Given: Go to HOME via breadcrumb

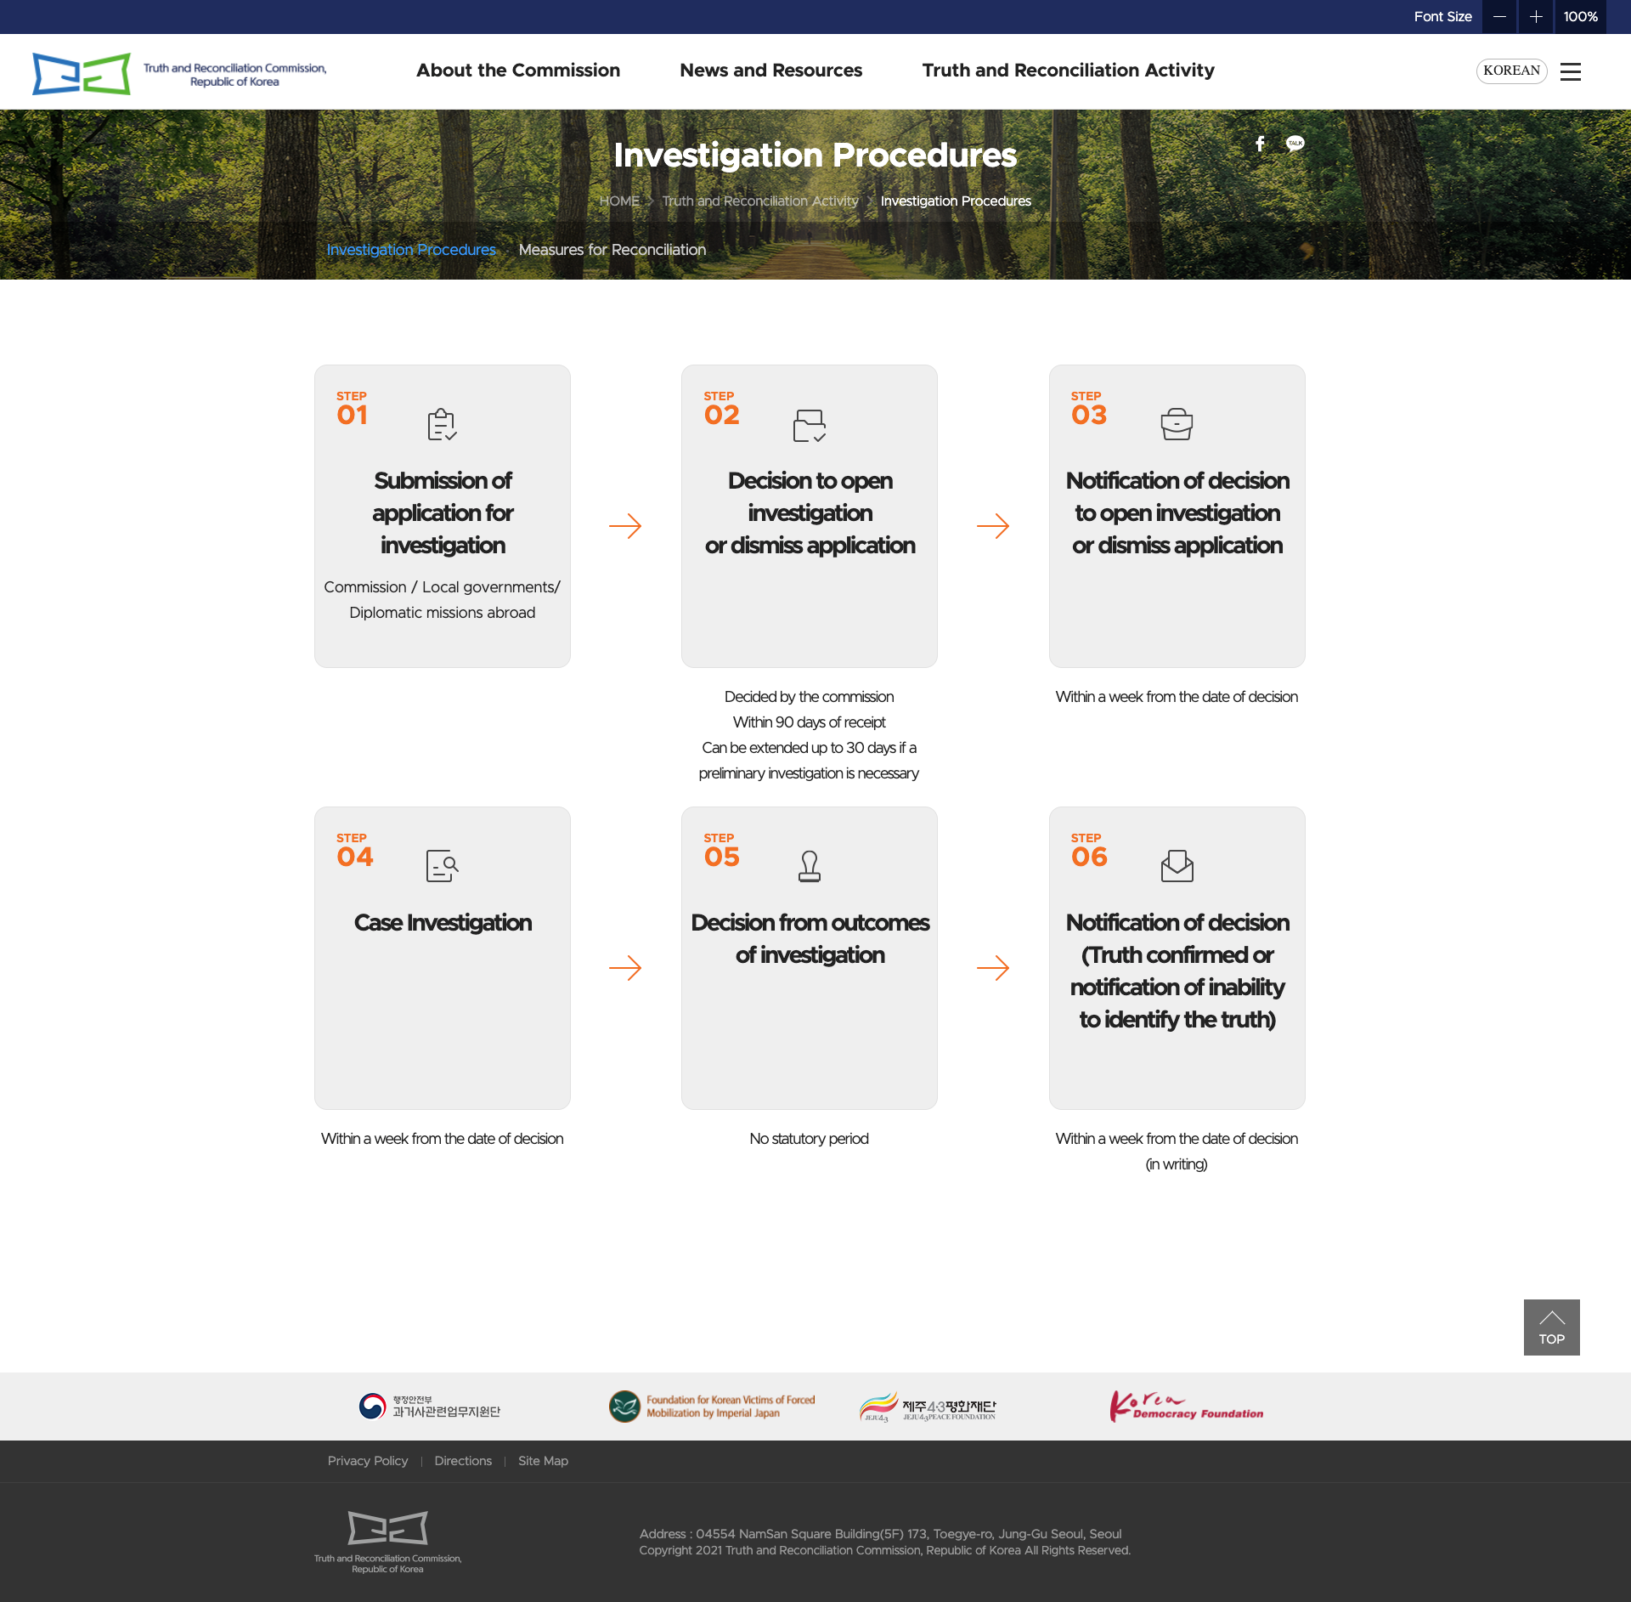Looking at the screenshot, I should coord(619,201).
